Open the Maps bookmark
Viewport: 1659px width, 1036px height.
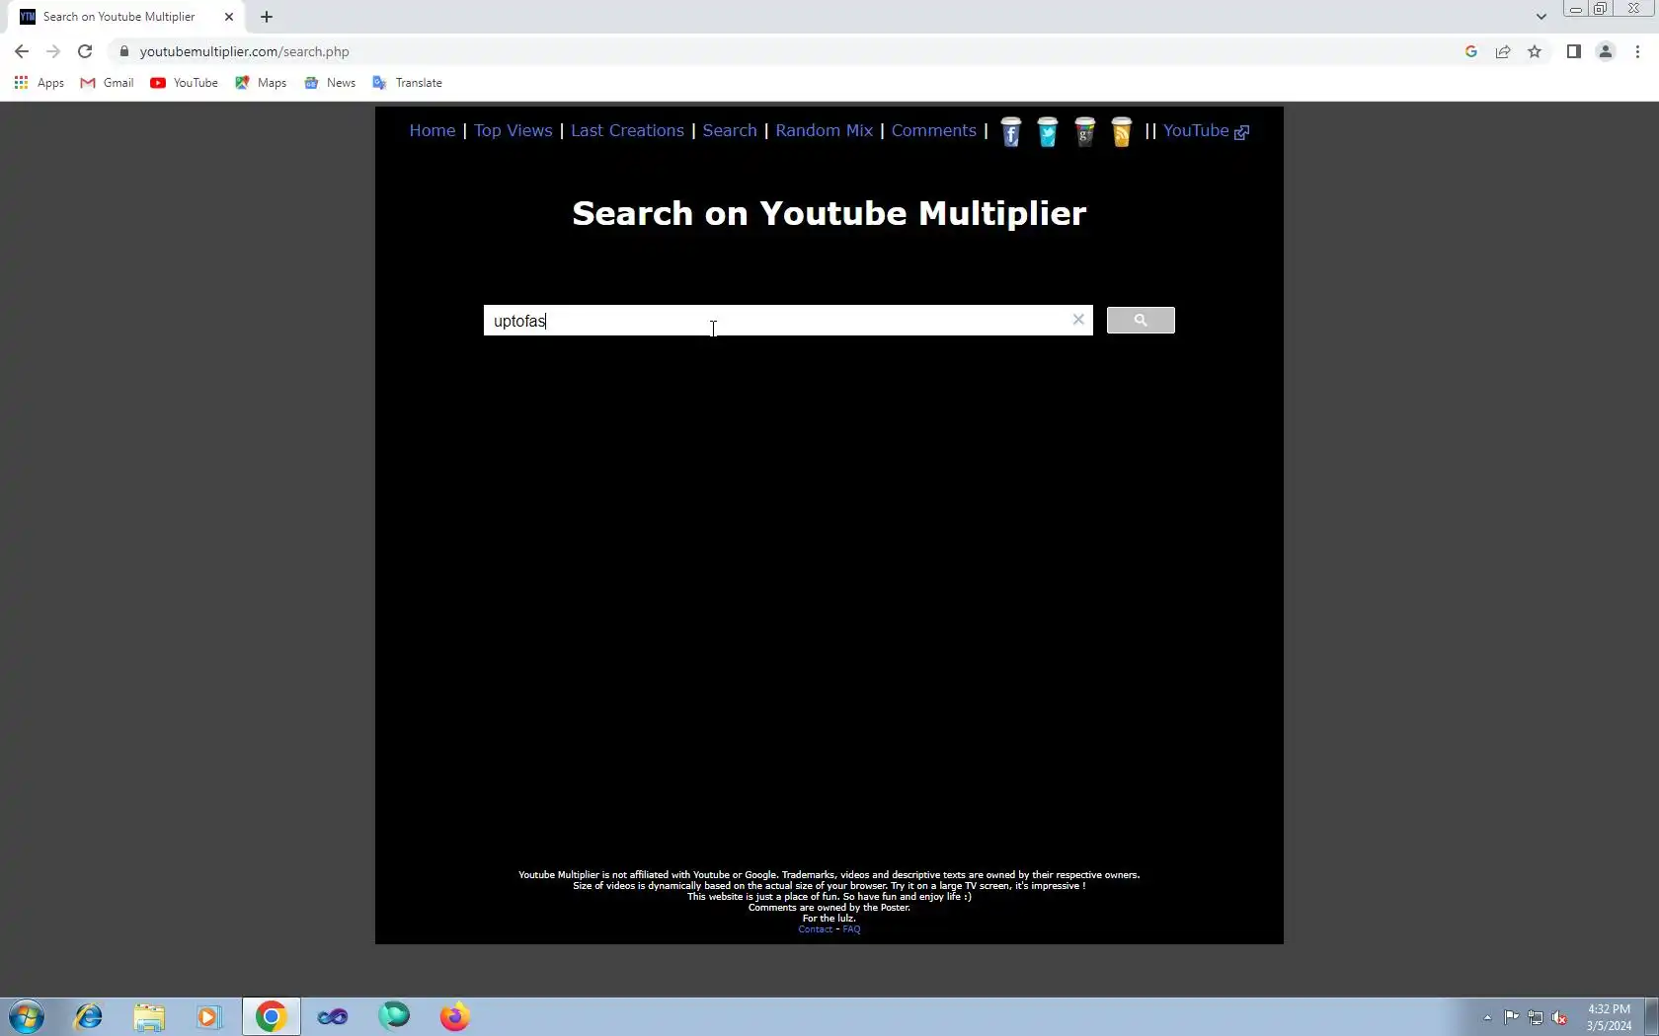(x=261, y=83)
